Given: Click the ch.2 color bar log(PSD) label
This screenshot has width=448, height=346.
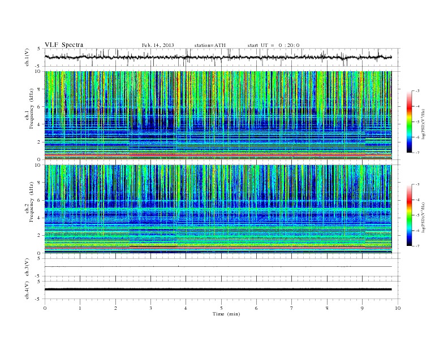Looking at the screenshot, I should click(423, 217).
